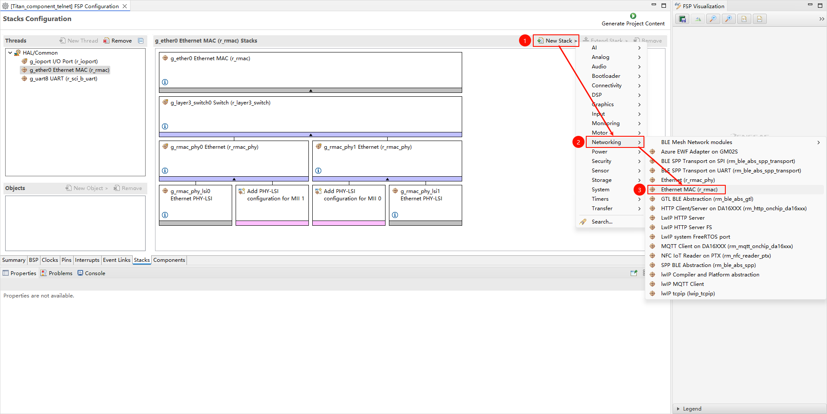Pin the Properties view
This screenshot has height=414, width=827.
(x=634, y=273)
